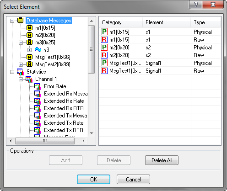Image resolution: width=227 pixels, height=191 pixels.
Task: Select m2[0x20] label in the tree
Action: point(45,35)
